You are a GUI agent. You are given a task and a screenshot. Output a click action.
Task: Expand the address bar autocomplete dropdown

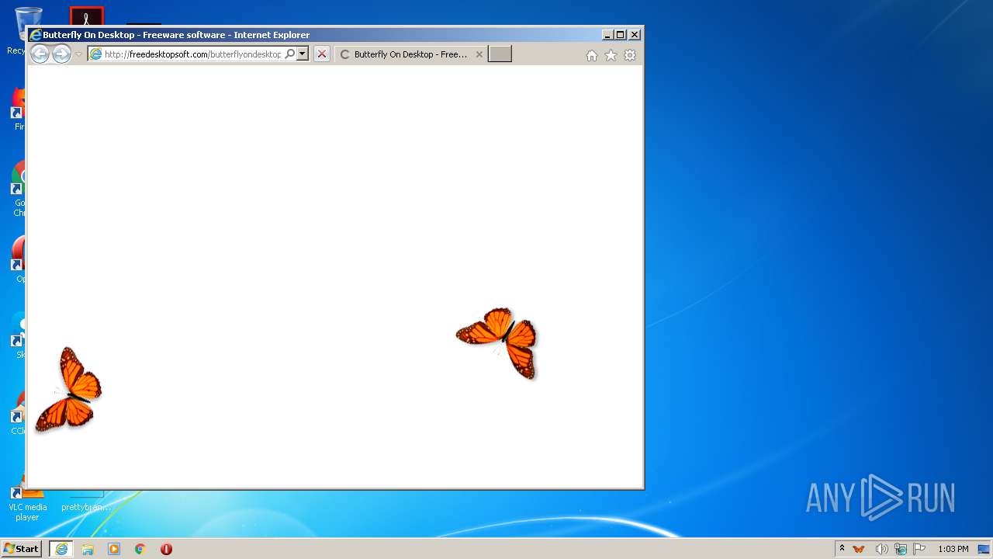click(x=303, y=54)
